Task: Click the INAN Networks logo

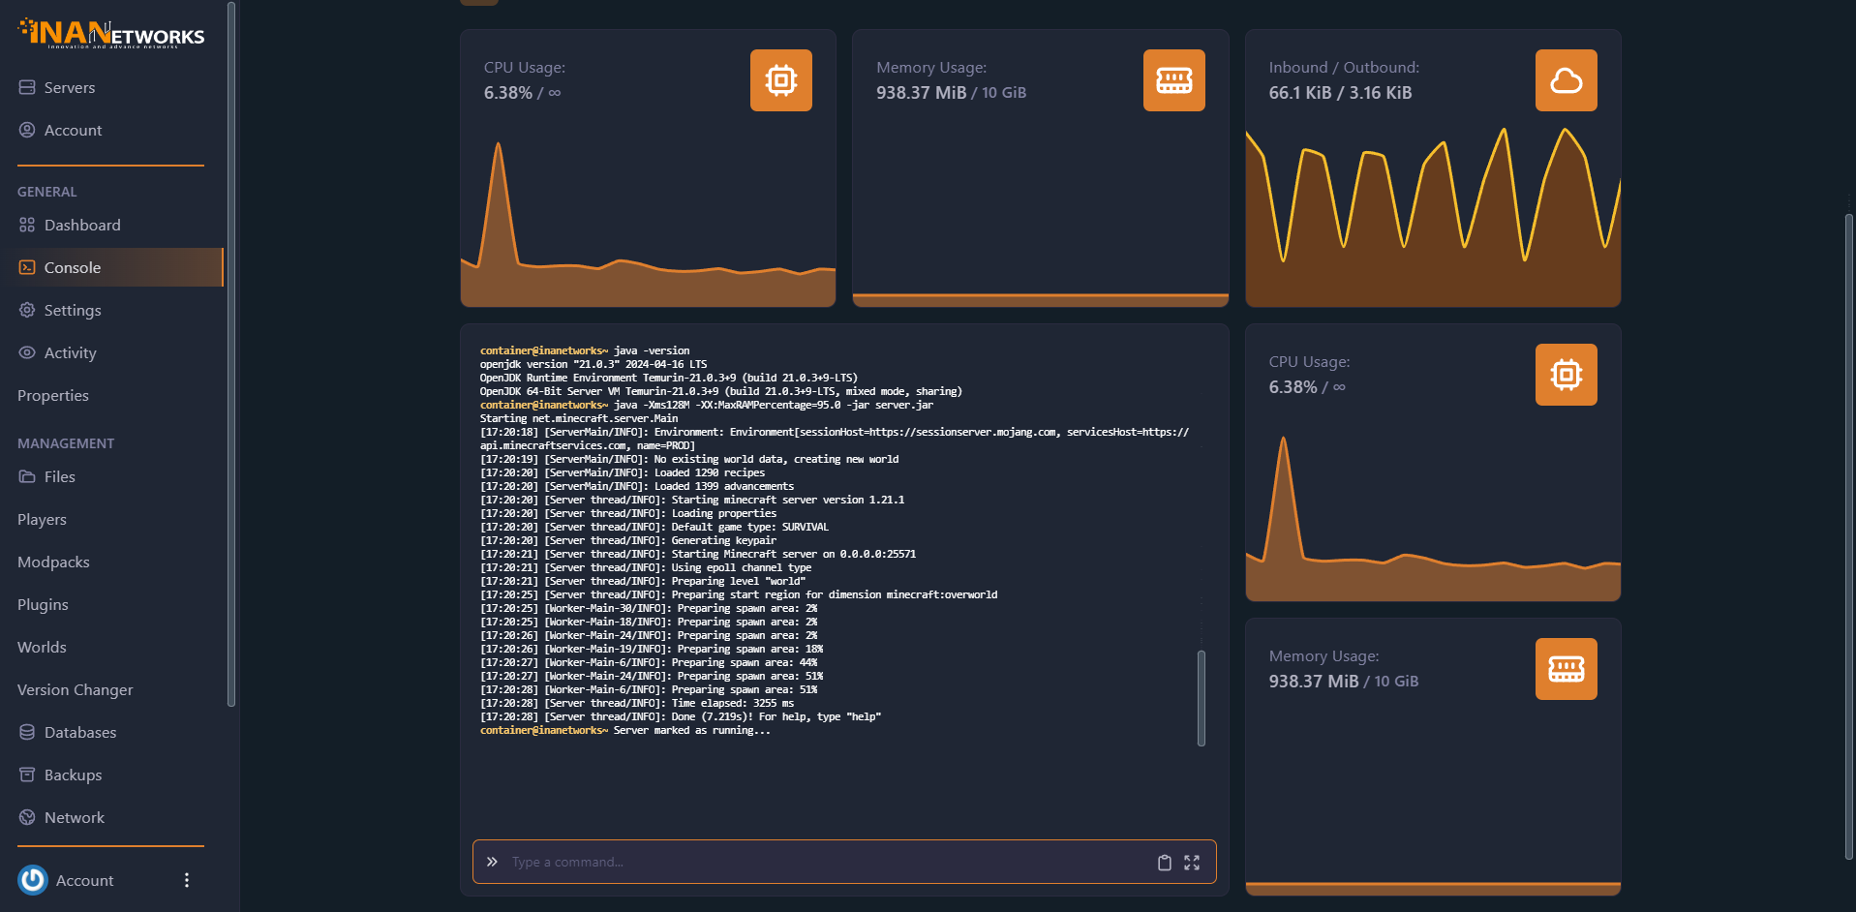Action: point(111,34)
